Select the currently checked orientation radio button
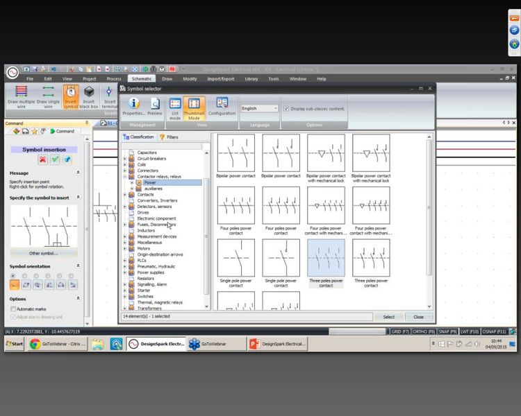Image resolution: width=521 pixels, height=416 pixels. pos(13,276)
